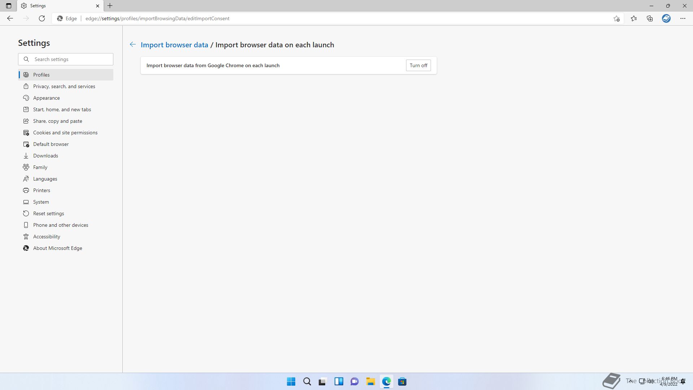Focus the Search settings field
693x390 pixels.
pyautogui.click(x=66, y=59)
